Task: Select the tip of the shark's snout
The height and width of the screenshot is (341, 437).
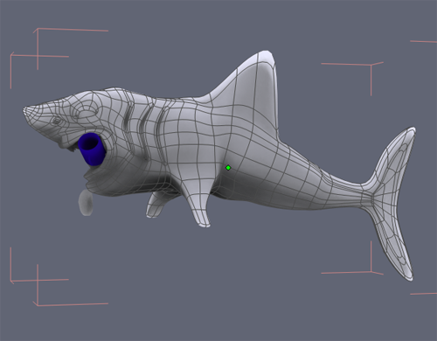Action: [28, 111]
